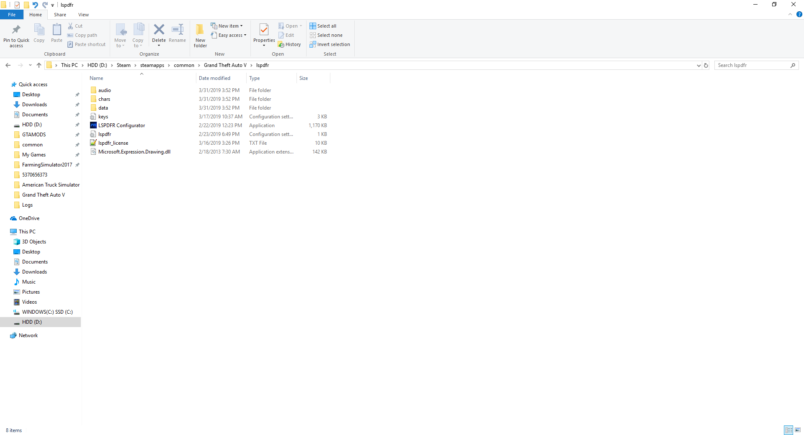Viewport: 804px width, 435px height.
Task: Click the Properties checkmark icon
Action: click(x=264, y=29)
